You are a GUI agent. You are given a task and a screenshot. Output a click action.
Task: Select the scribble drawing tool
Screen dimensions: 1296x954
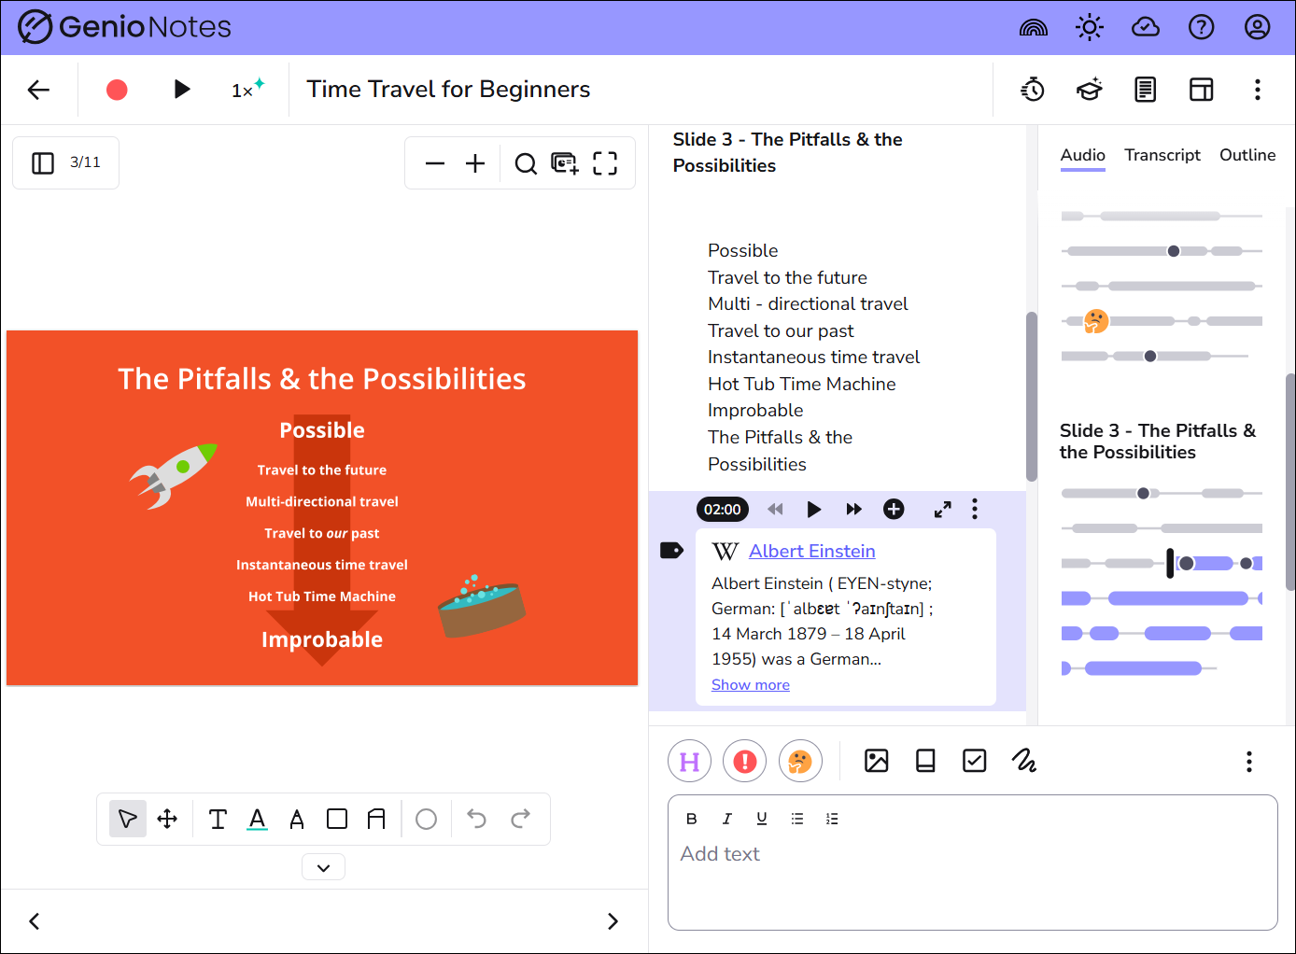click(x=1024, y=762)
